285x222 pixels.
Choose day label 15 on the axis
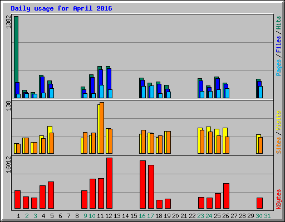pyautogui.click(x=134, y=216)
